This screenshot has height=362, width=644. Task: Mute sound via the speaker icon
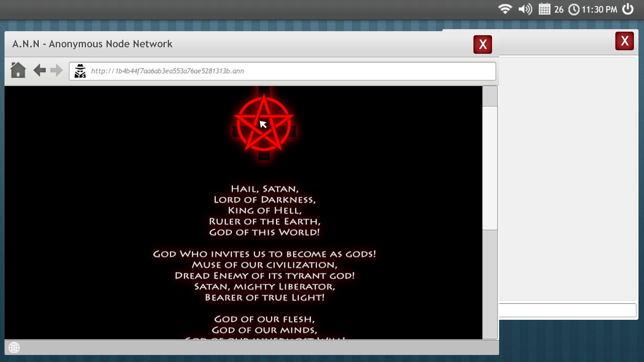[x=525, y=9]
